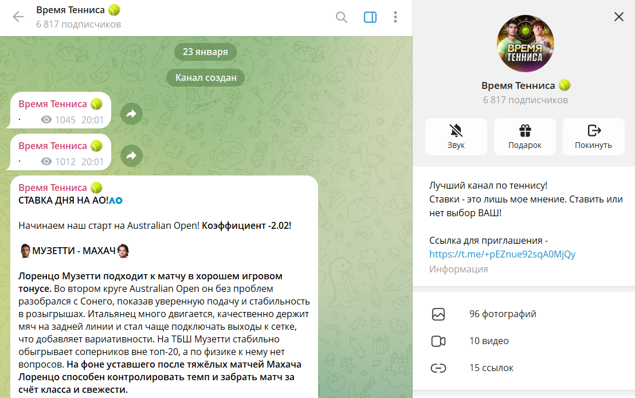Send a gift via Подарок button
Screen dimensions: 635x398
[525, 136]
